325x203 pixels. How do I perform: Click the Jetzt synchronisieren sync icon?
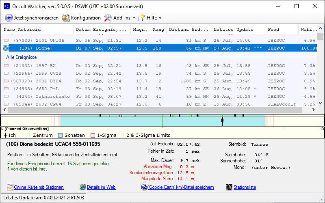coord(9,18)
